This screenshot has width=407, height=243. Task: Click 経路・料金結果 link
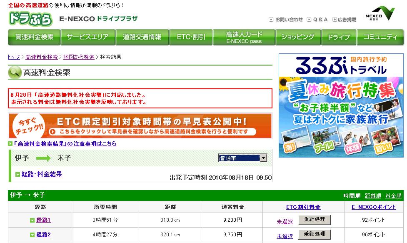tap(42, 174)
